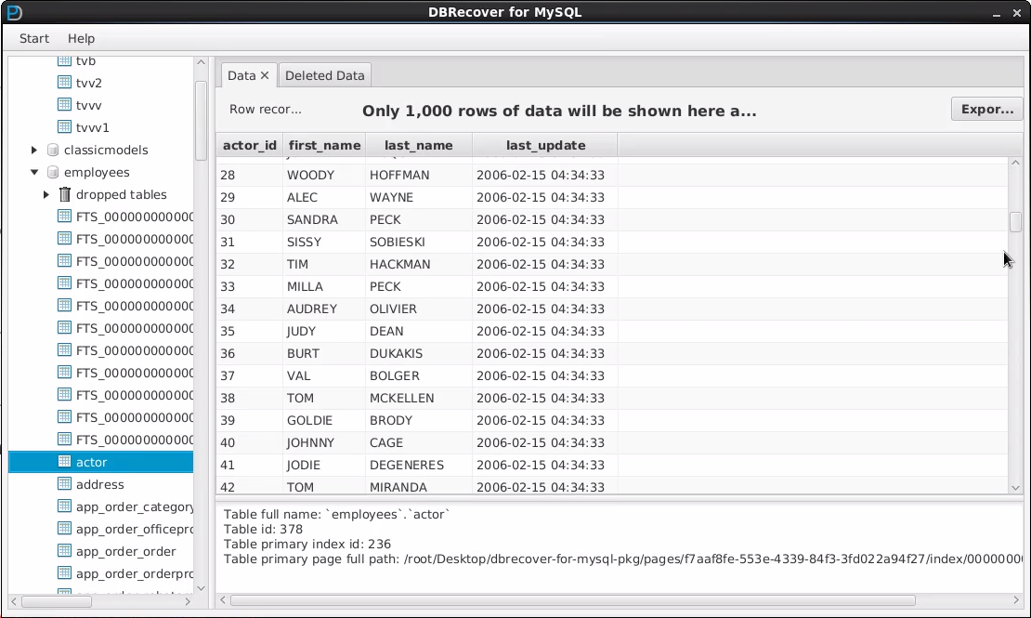
Task: Click the Export button
Action: coord(986,109)
